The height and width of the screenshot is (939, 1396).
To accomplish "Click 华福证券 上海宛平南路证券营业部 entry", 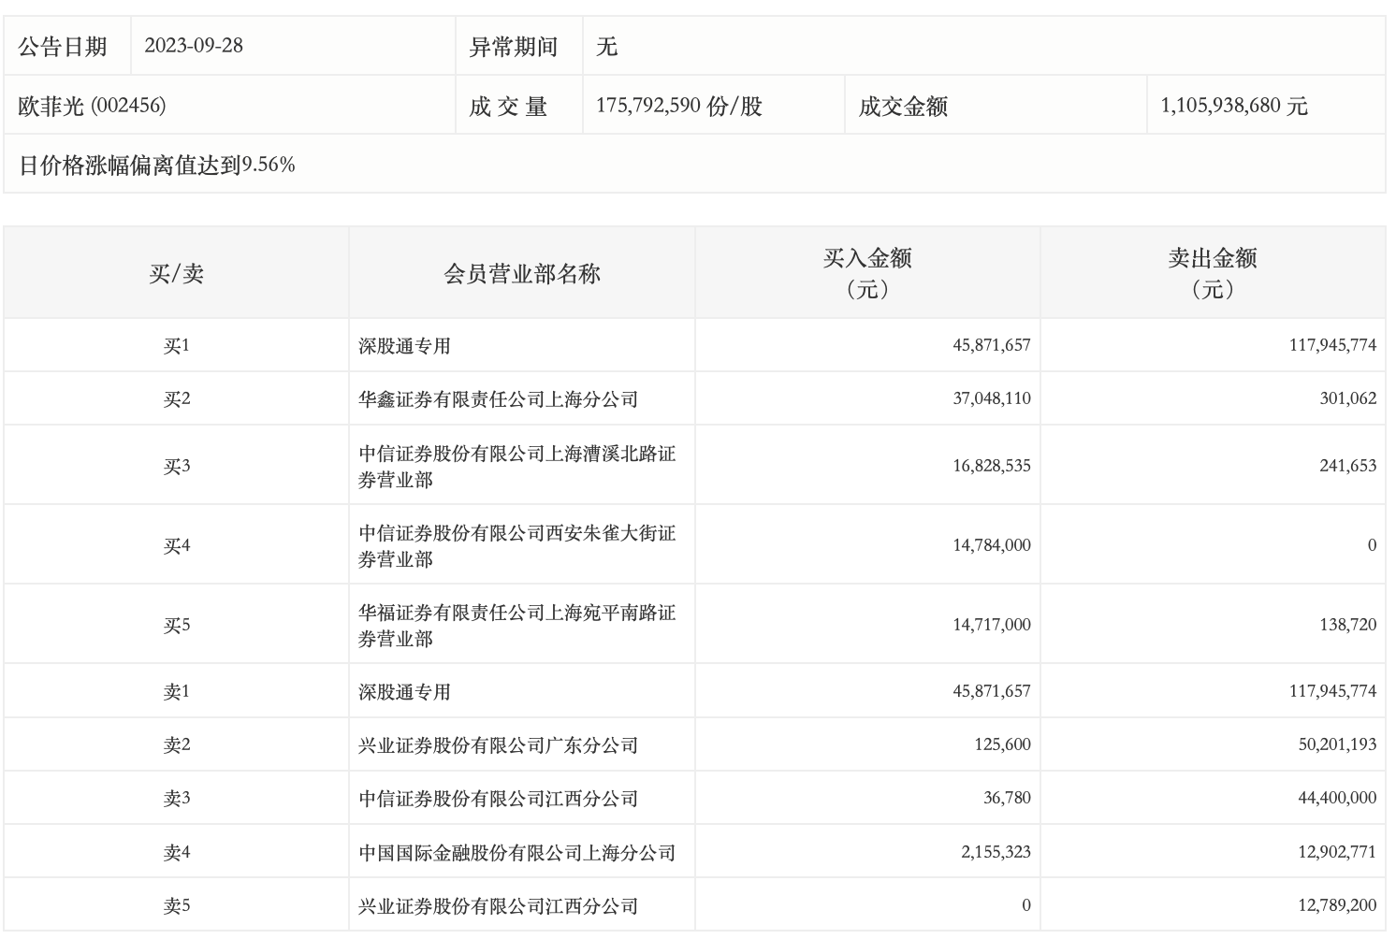I will (x=516, y=626).
